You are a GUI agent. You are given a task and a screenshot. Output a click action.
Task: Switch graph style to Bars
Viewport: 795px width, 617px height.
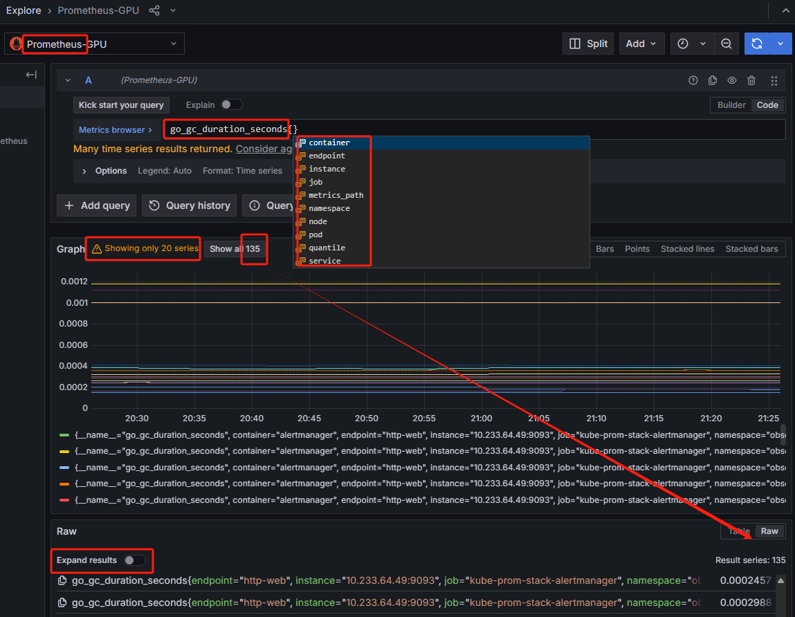604,249
